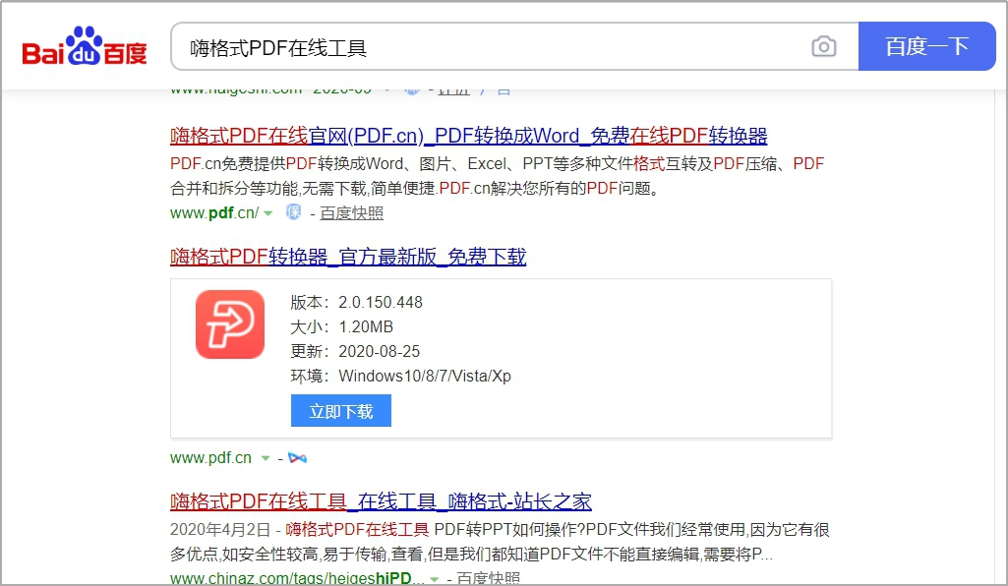Click the size text 1.20MB
Viewport: 1008px width, 586px height.
click(x=366, y=327)
